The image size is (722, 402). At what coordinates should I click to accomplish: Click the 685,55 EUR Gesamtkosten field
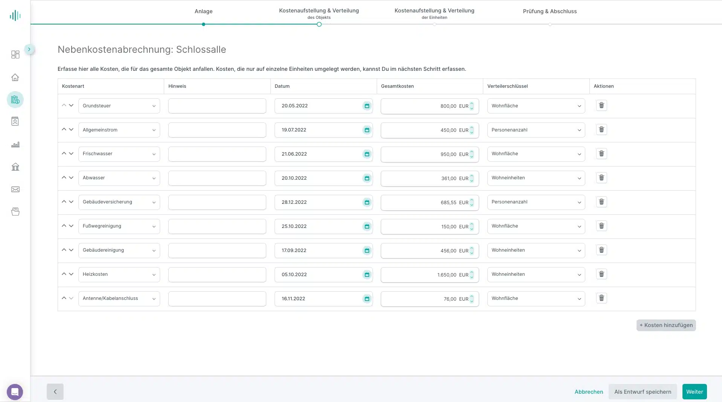click(430, 202)
